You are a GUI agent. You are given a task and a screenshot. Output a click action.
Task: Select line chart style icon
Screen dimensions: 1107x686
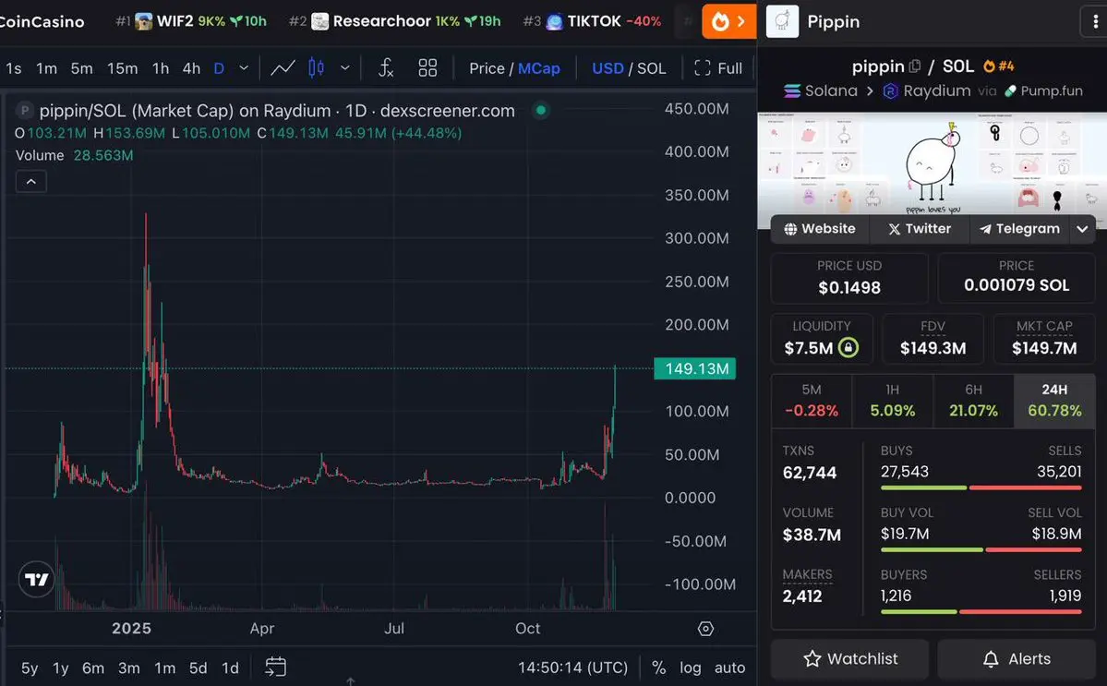coord(283,67)
